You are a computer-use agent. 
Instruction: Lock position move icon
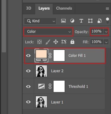click(x=56, y=42)
